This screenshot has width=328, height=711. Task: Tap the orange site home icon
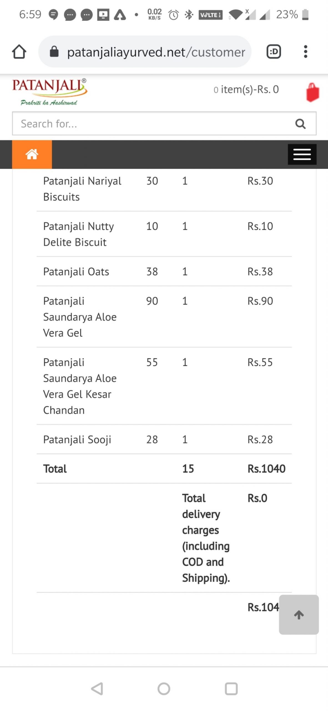pos(32,154)
